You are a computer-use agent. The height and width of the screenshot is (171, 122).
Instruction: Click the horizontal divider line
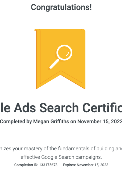[61, 135]
